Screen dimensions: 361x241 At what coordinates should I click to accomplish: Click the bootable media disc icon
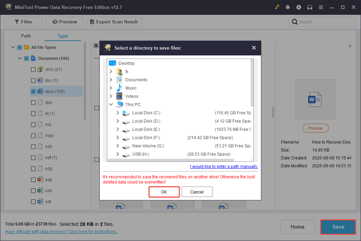coord(299,7)
